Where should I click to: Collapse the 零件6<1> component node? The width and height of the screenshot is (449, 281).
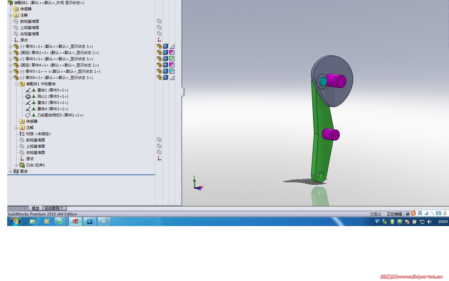10,78
